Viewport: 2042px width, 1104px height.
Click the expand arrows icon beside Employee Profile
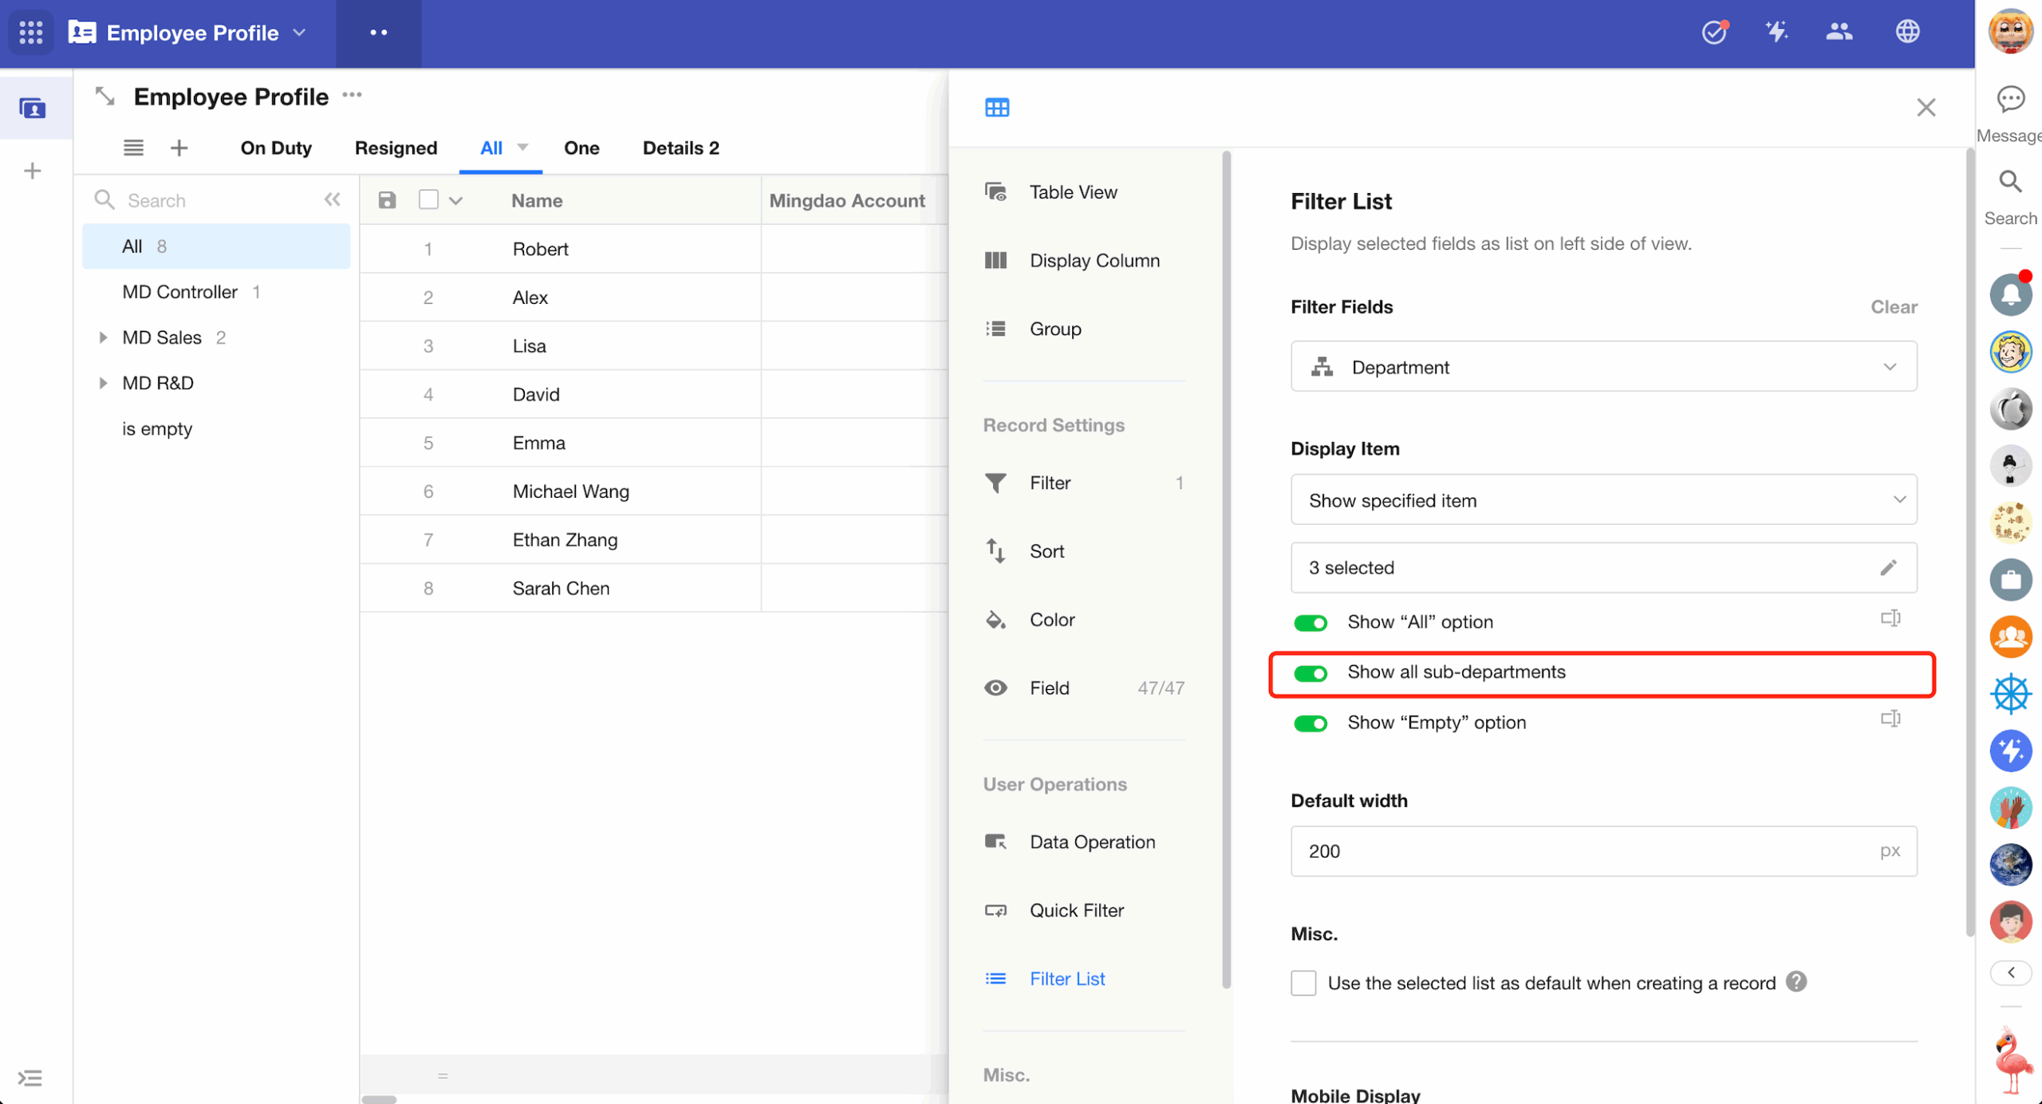point(104,97)
